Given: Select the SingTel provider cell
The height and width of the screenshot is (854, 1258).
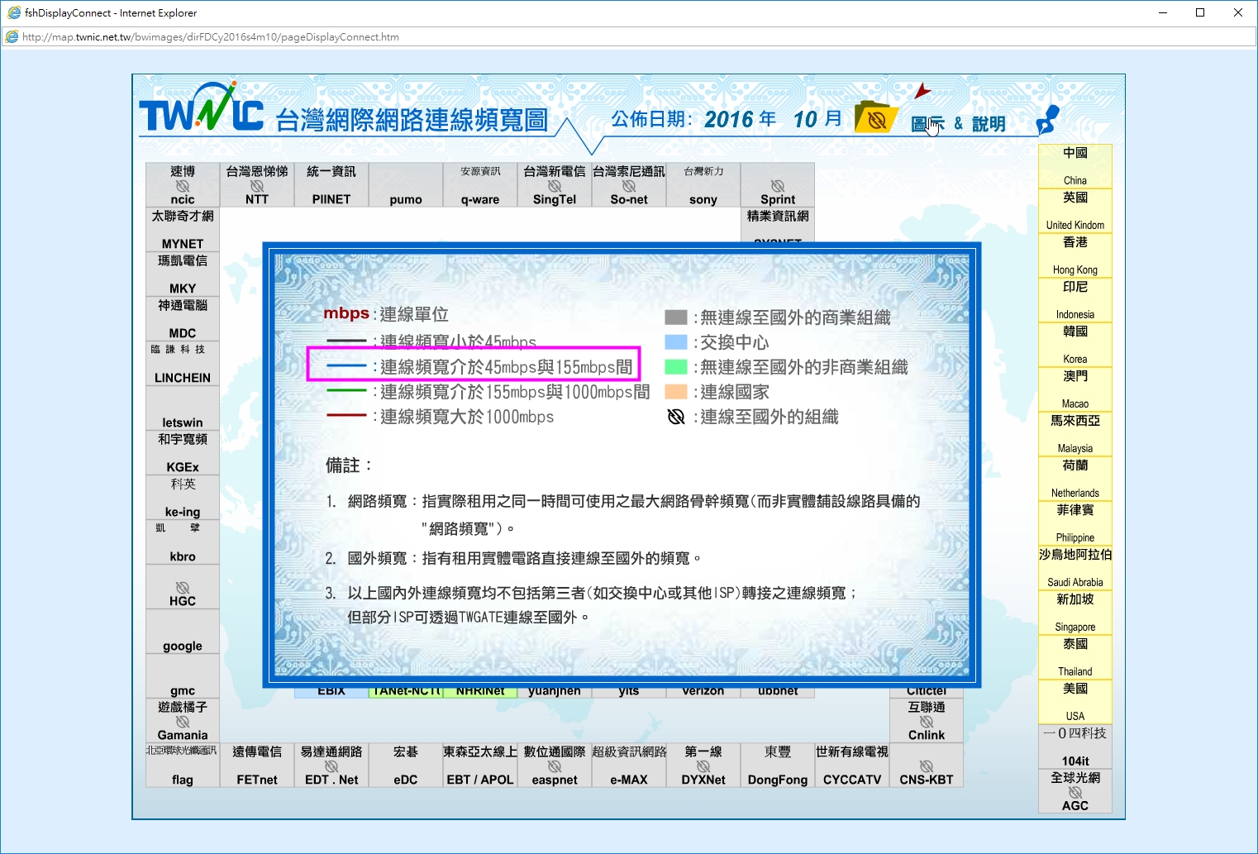Looking at the screenshot, I should coord(555,184).
